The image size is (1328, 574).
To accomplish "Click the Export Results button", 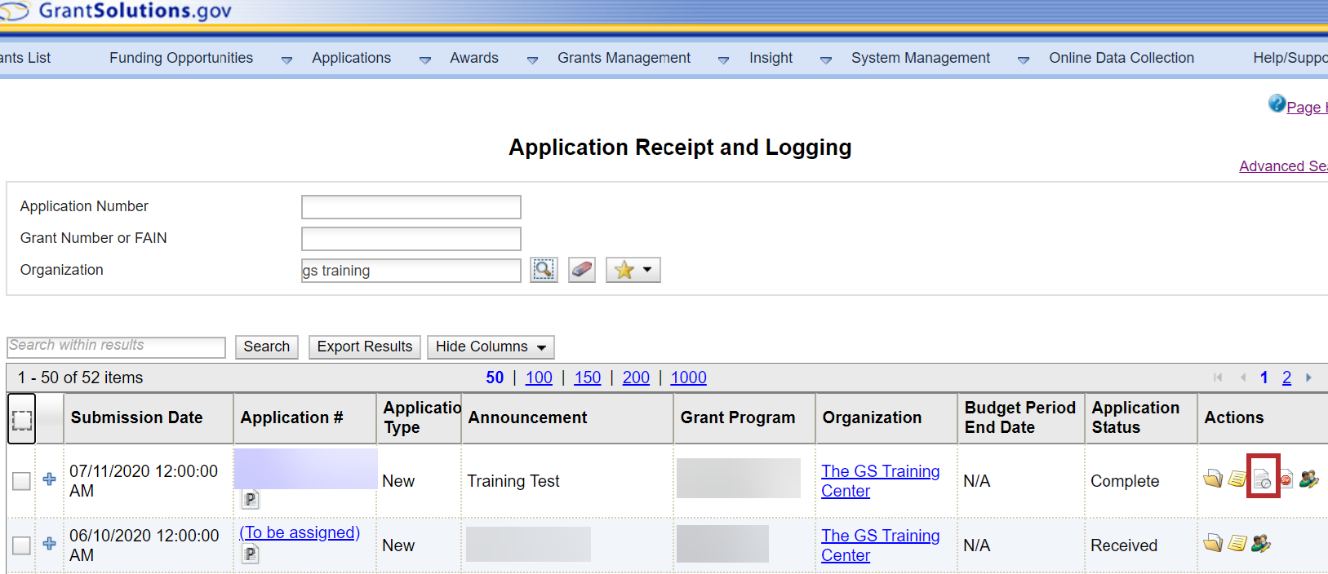I will pyautogui.click(x=364, y=347).
